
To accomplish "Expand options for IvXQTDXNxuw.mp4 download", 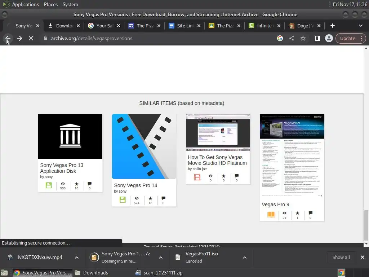I will pyautogui.click(x=77, y=258).
